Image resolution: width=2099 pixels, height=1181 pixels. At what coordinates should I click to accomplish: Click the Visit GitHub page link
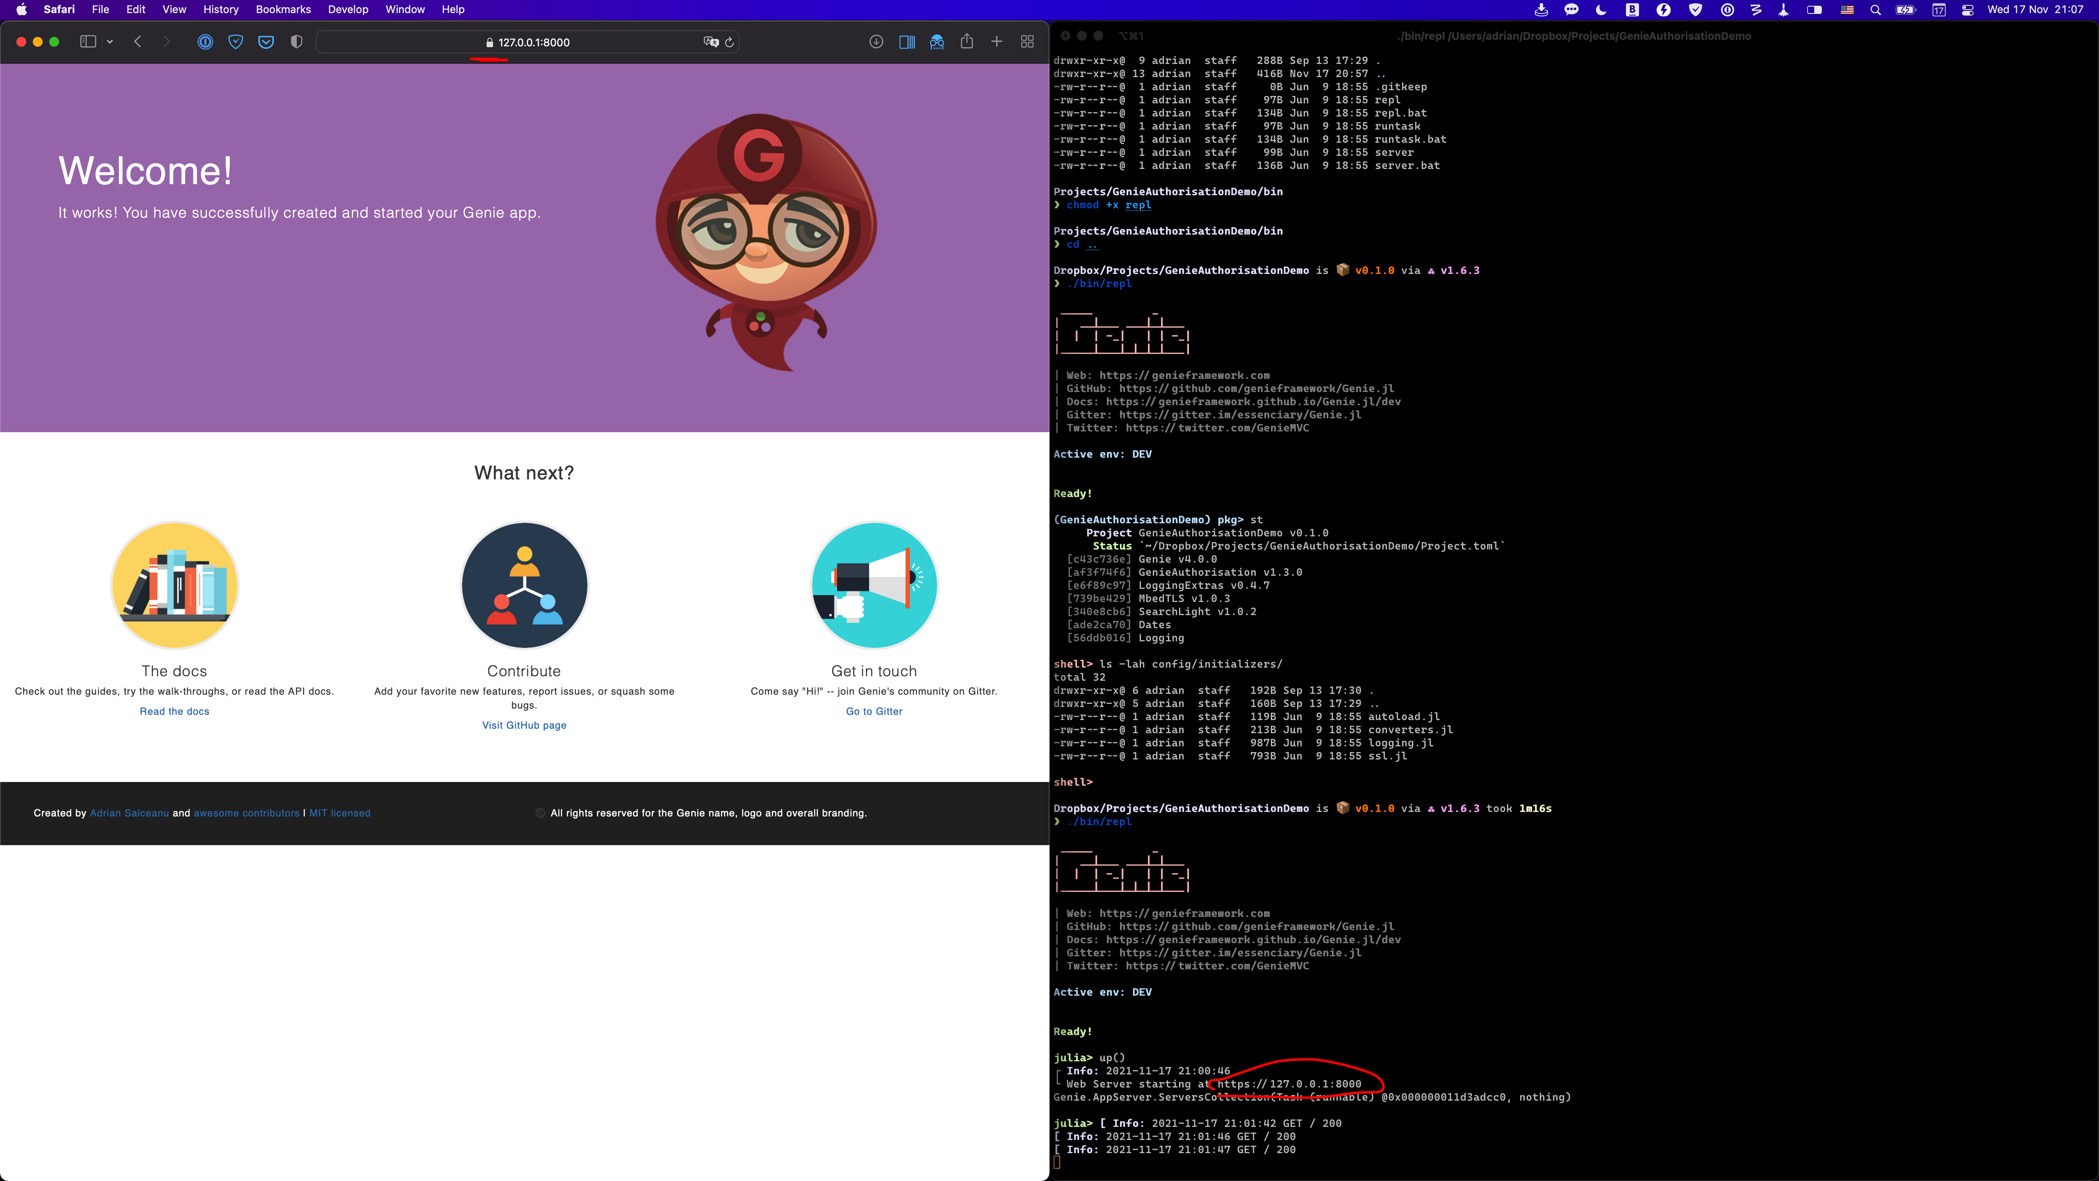point(524,725)
